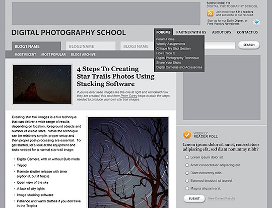Screen dimensions: 272x208
Task: Switch to the BLOG2 NAME tab
Action: click(91, 46)
